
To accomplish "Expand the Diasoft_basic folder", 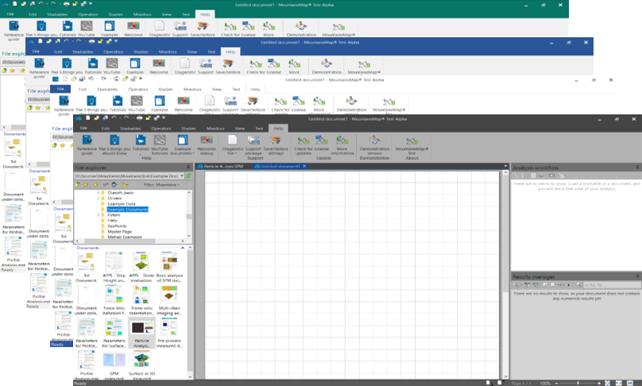I will click(x=99, y=192).
